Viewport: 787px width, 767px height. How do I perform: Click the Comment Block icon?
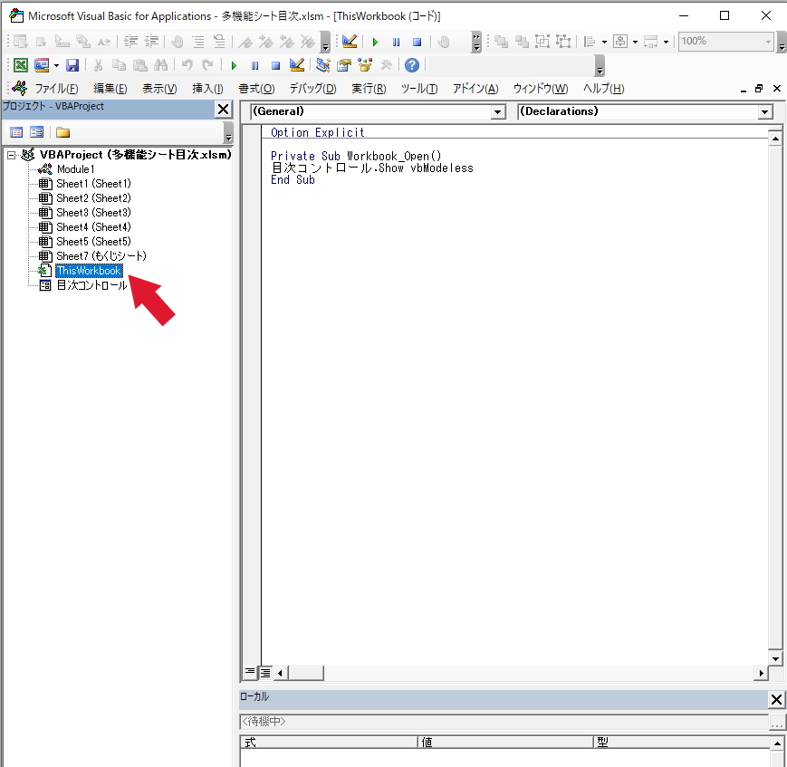pos(198,42)
